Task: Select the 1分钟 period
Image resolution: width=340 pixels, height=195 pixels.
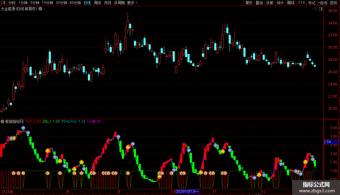Action: pyautogui.click(x=23, y=3)
